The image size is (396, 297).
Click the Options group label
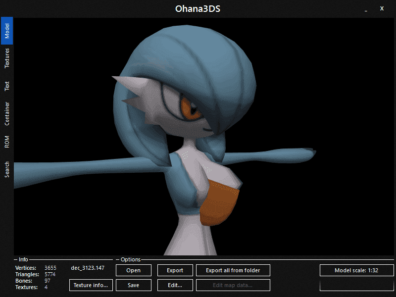click(131, 259)
